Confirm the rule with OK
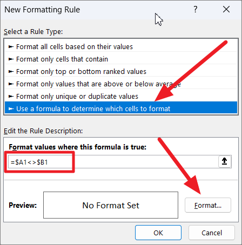The height and width of the screenshot is (245, 242). [x=158, y=233]
